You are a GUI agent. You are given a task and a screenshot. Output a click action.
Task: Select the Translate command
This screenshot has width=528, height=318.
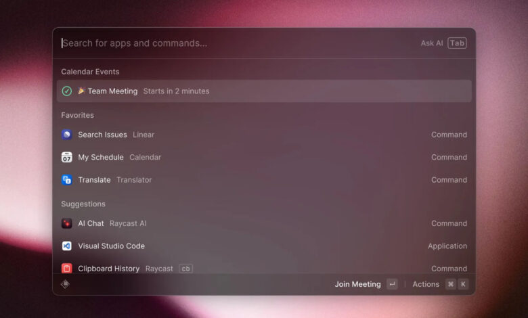pos(264,180)
